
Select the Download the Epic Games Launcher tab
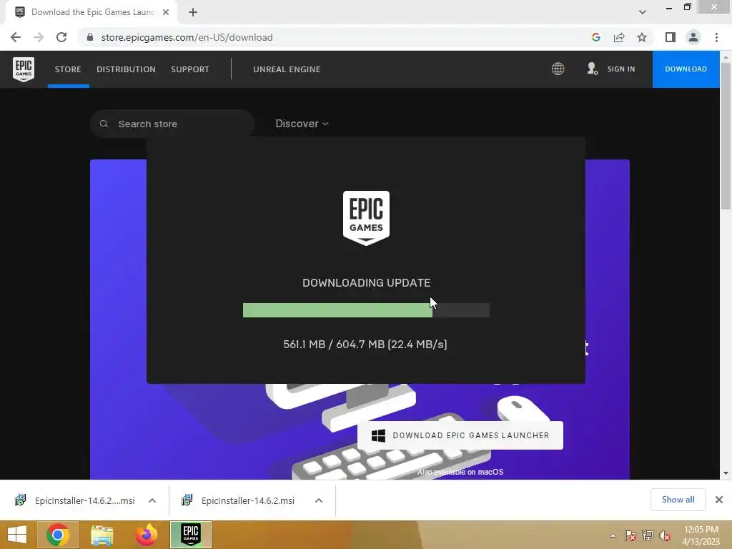(92, 12)
